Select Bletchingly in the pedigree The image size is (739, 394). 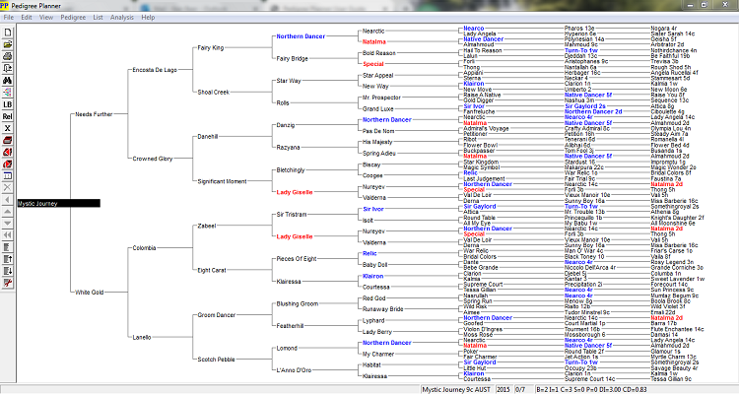[x=291, y=170]
